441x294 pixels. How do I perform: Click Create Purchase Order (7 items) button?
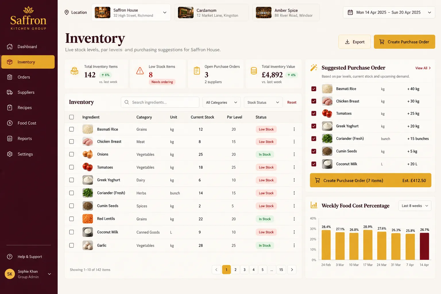371,180
